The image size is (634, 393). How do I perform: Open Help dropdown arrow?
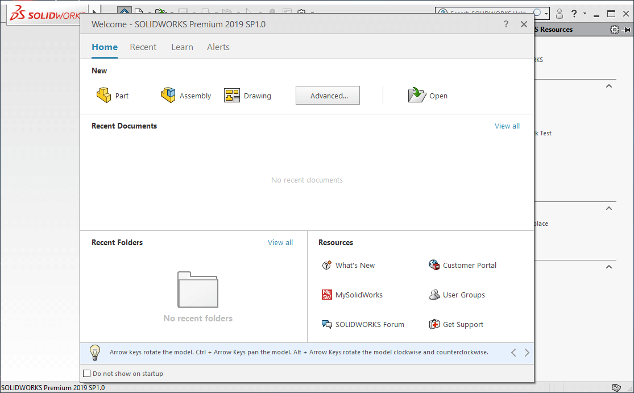(585, 14)
